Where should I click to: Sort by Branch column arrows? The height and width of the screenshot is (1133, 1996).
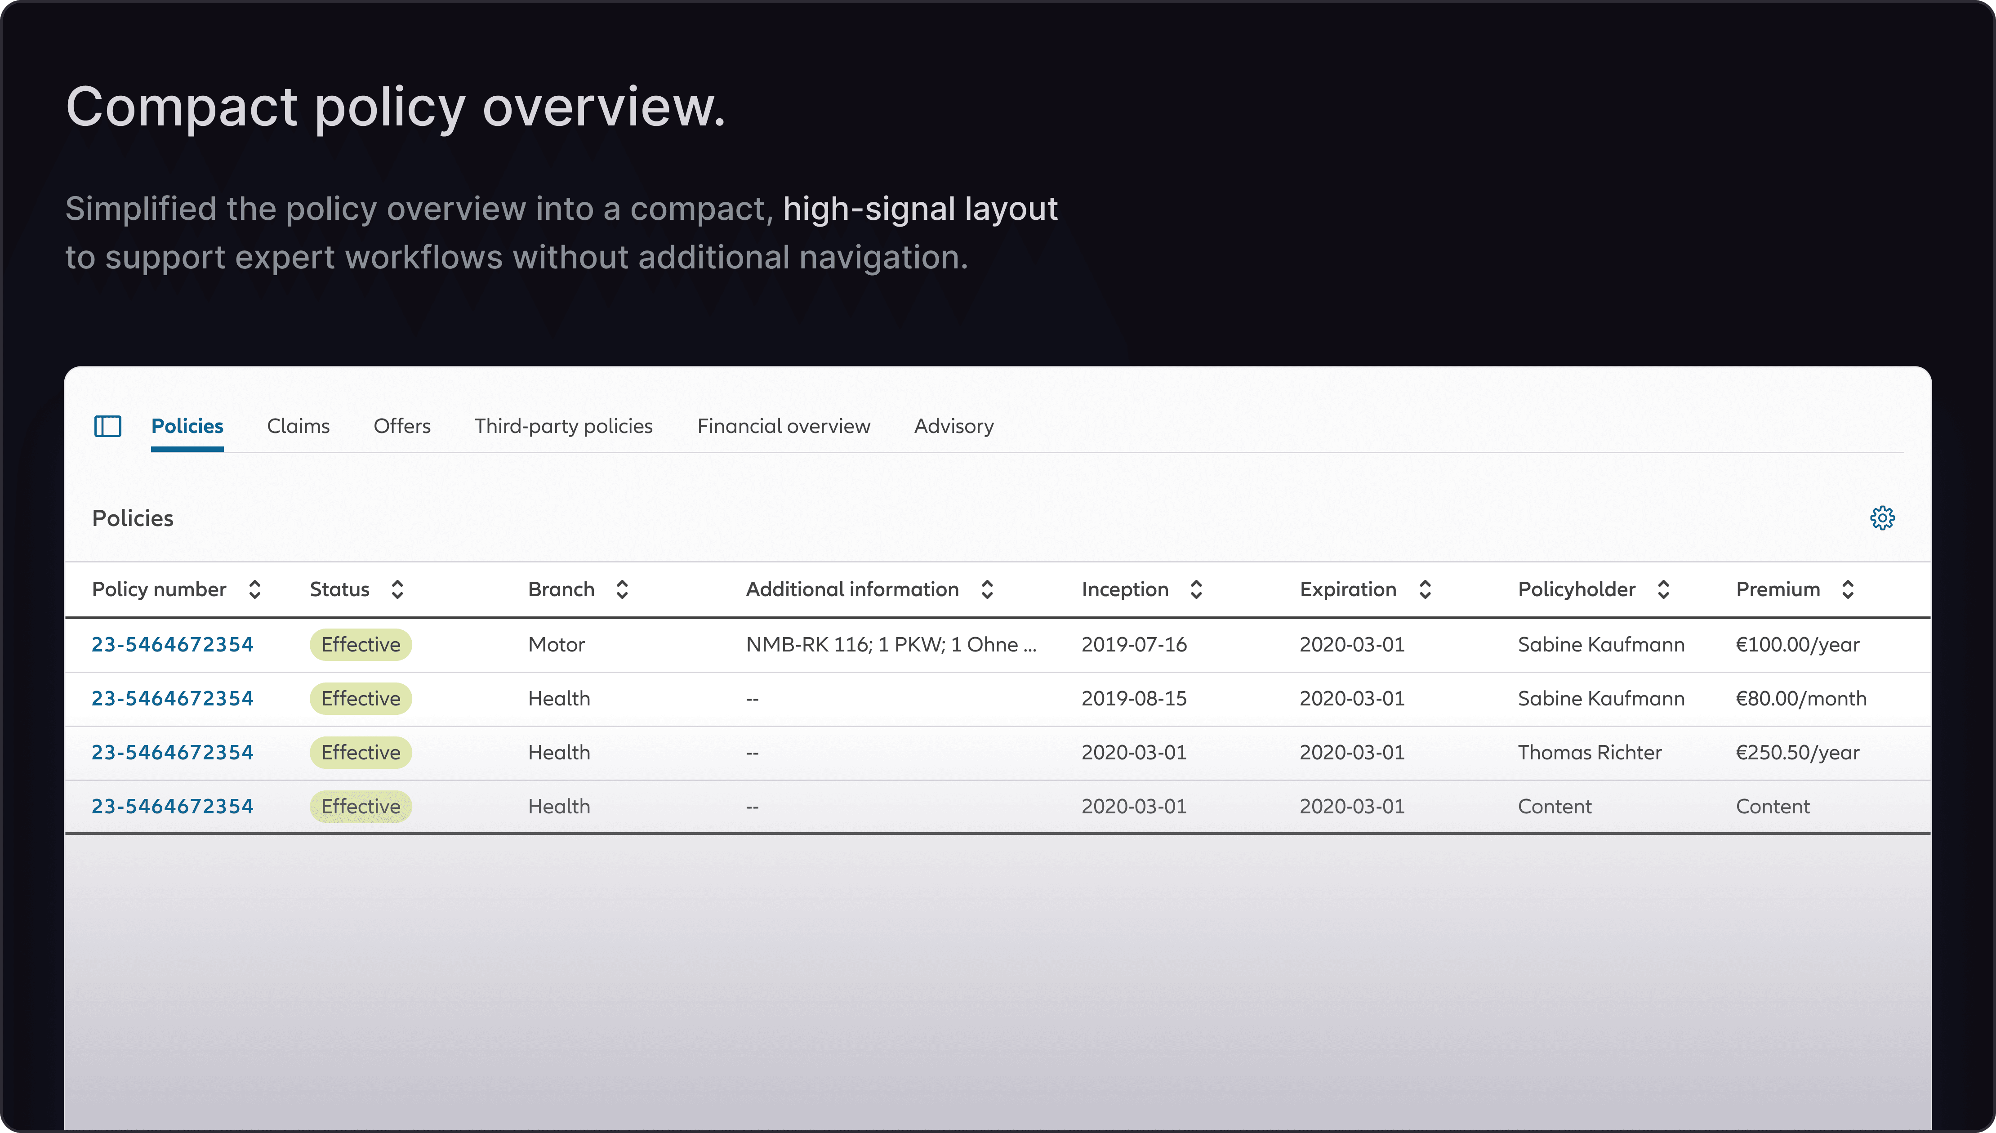tap(622, 589)
